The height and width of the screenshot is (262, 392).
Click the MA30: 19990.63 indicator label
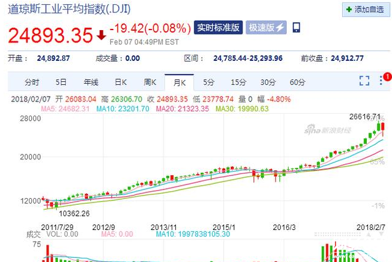[x=242, y=109]
